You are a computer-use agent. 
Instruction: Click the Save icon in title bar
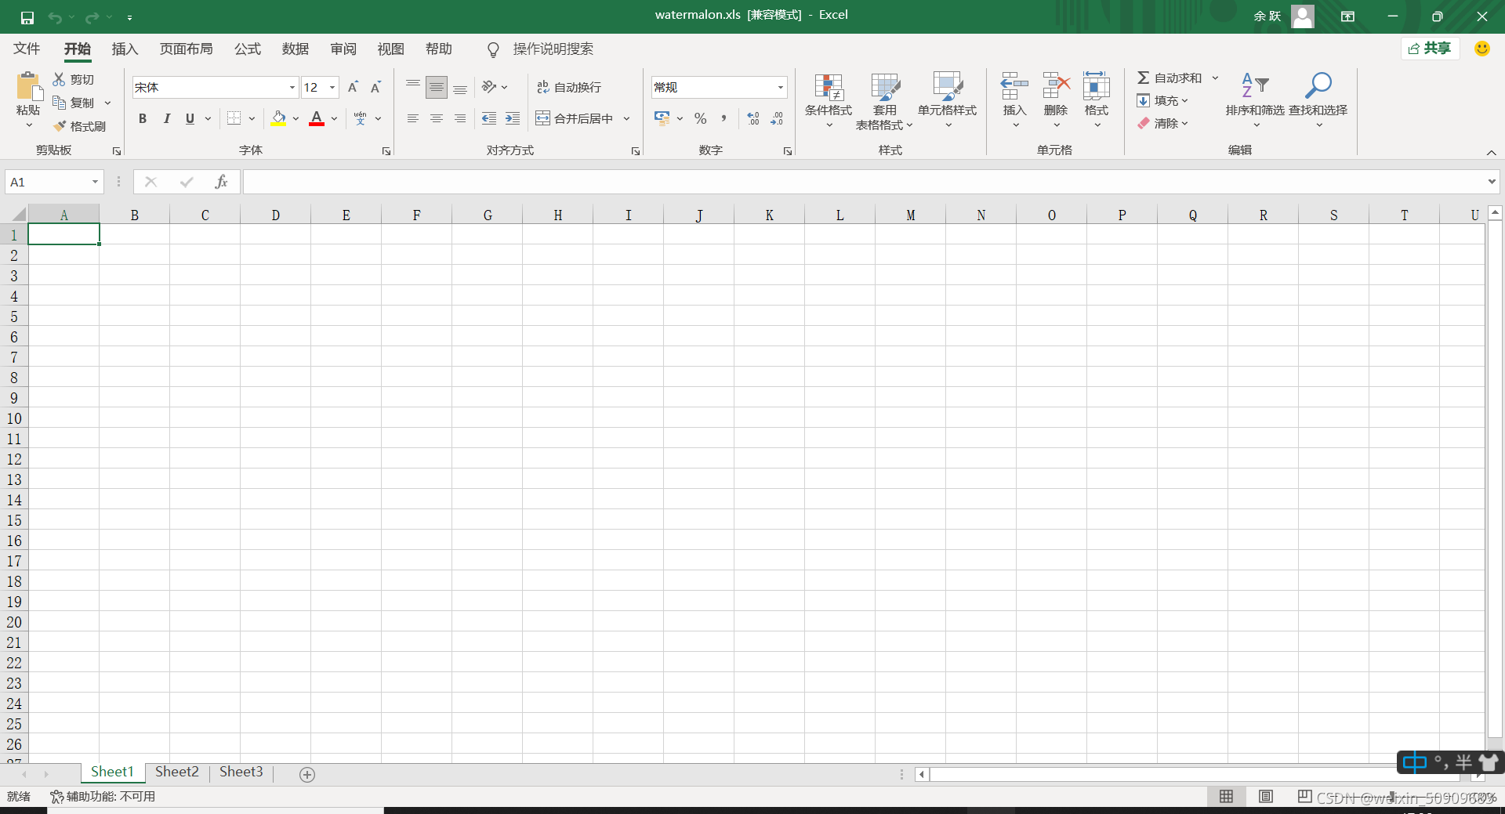point(27,17)
